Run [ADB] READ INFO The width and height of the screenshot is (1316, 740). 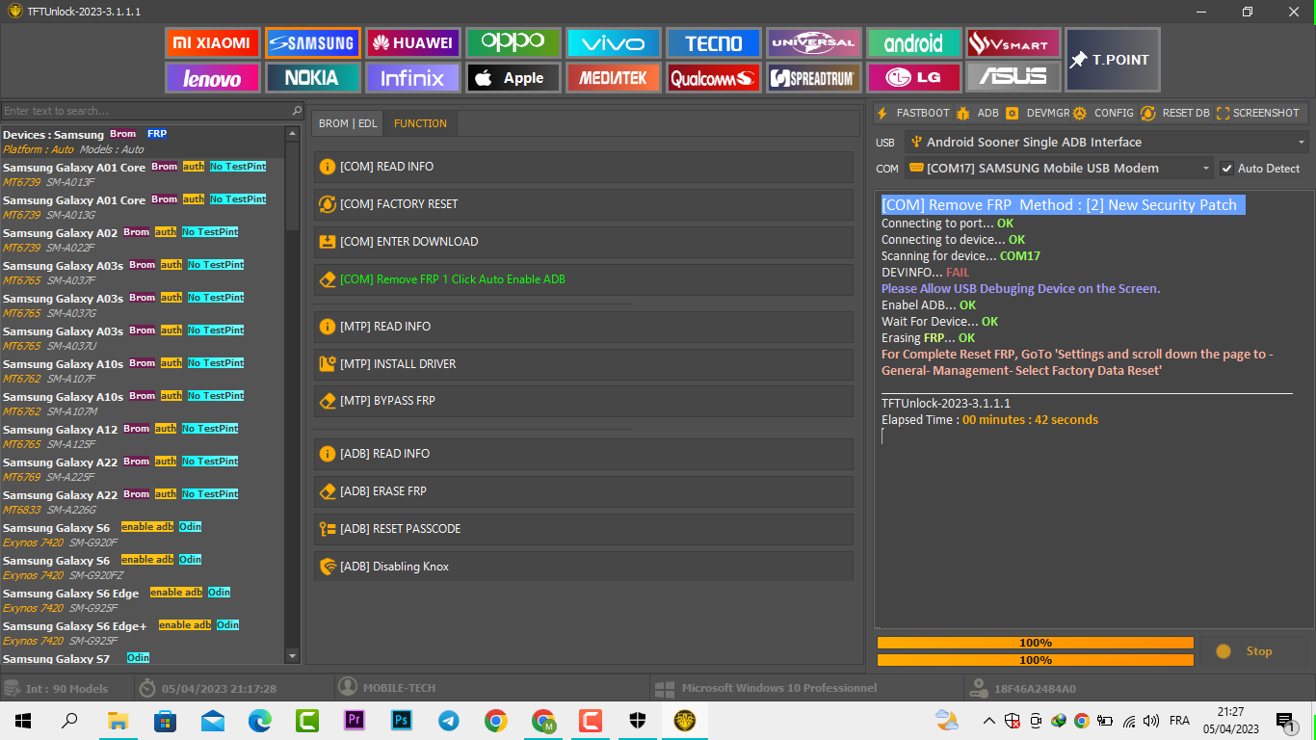[584, 454]
